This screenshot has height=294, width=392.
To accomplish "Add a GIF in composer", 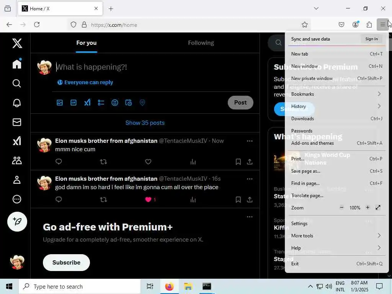I will 73,103.
